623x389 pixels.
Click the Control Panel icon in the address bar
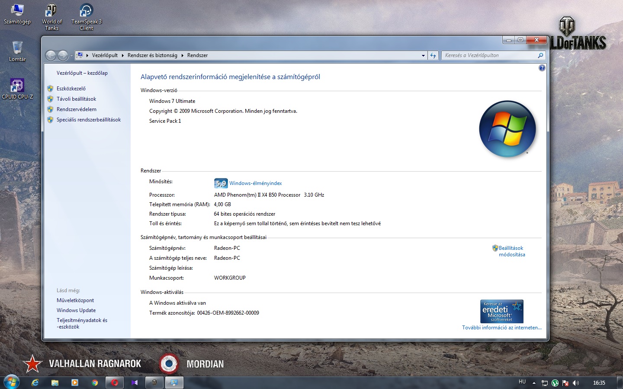[80, 55]
